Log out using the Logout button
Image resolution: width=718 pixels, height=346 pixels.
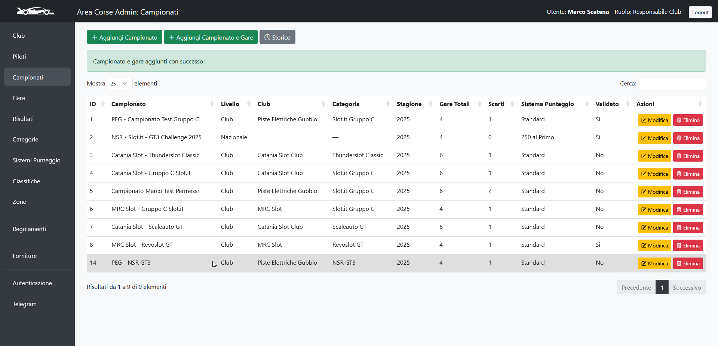700,12
